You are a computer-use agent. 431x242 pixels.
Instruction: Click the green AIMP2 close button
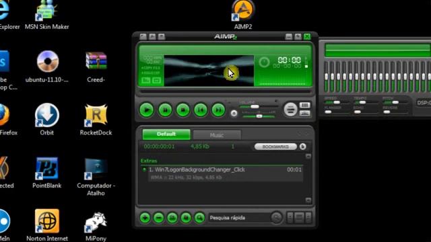pyautogui.click(x=307, y=36)
